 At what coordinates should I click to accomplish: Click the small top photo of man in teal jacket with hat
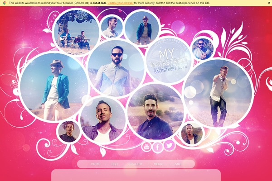coord(142,28)
